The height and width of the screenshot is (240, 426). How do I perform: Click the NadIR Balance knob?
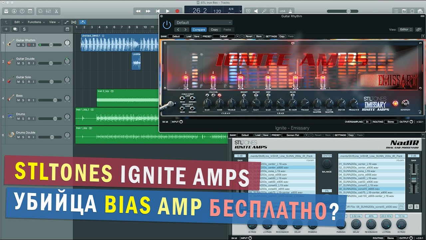click(327, 164)
